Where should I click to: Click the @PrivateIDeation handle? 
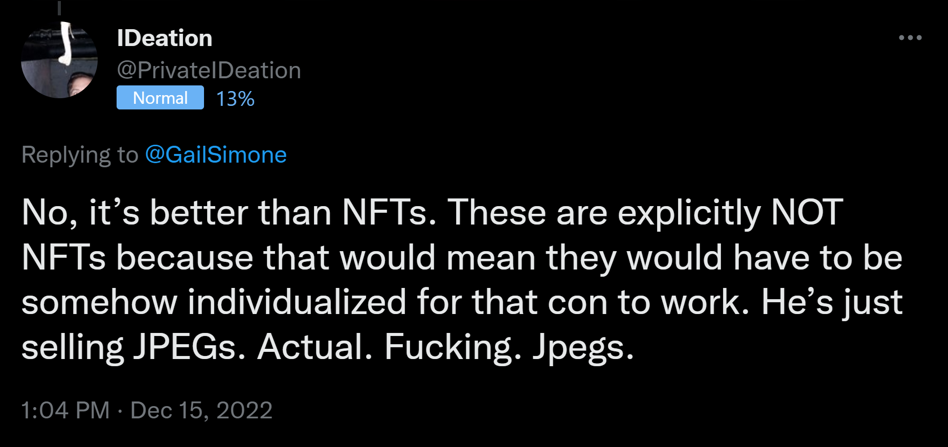coord(209,70)
